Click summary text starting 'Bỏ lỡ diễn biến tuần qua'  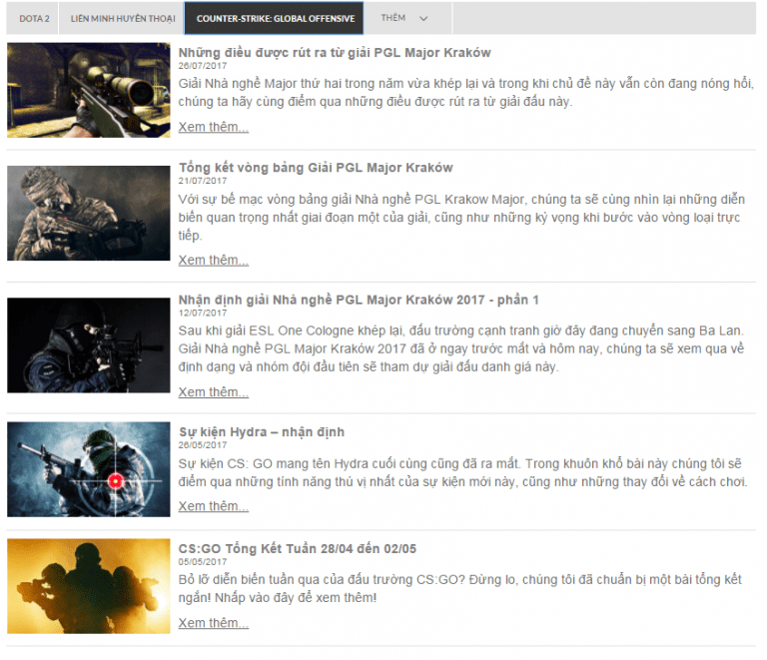point(459,589)
